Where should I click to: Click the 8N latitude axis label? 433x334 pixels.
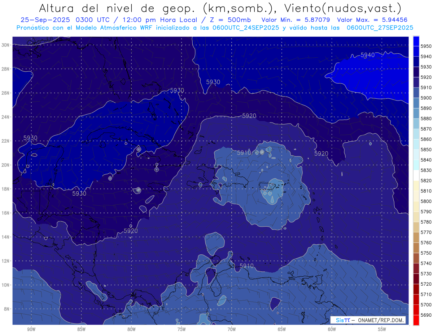(6, 309)
